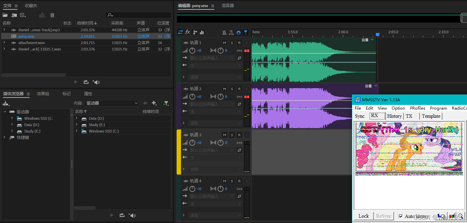The height and width of the screenshot is (223, 467).
Task: Expand Windows-SSD (C:) in drives tree
Action: [x=12, y=118]
